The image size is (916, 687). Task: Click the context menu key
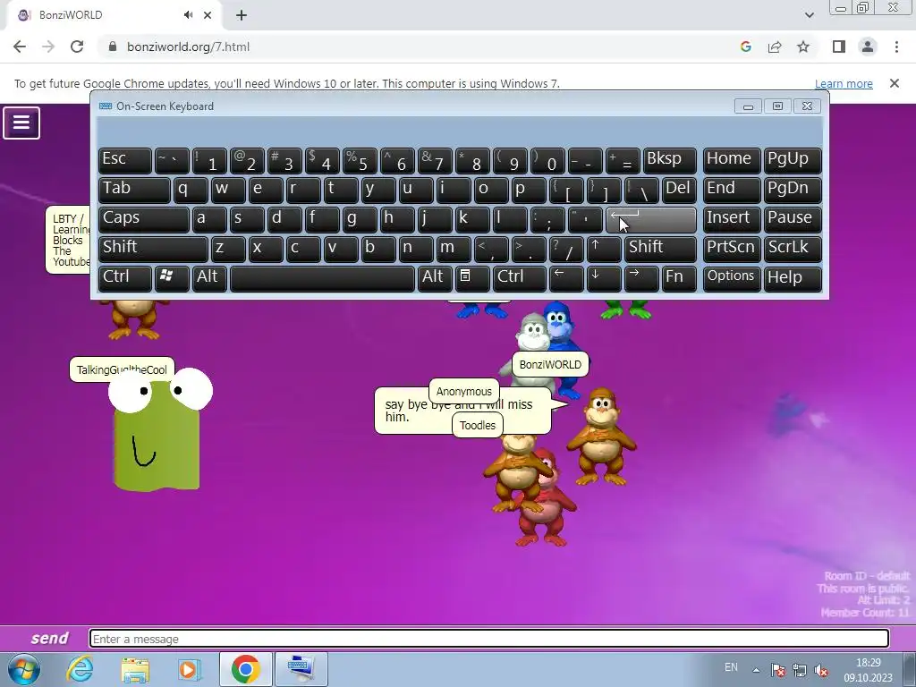[472, 278]
